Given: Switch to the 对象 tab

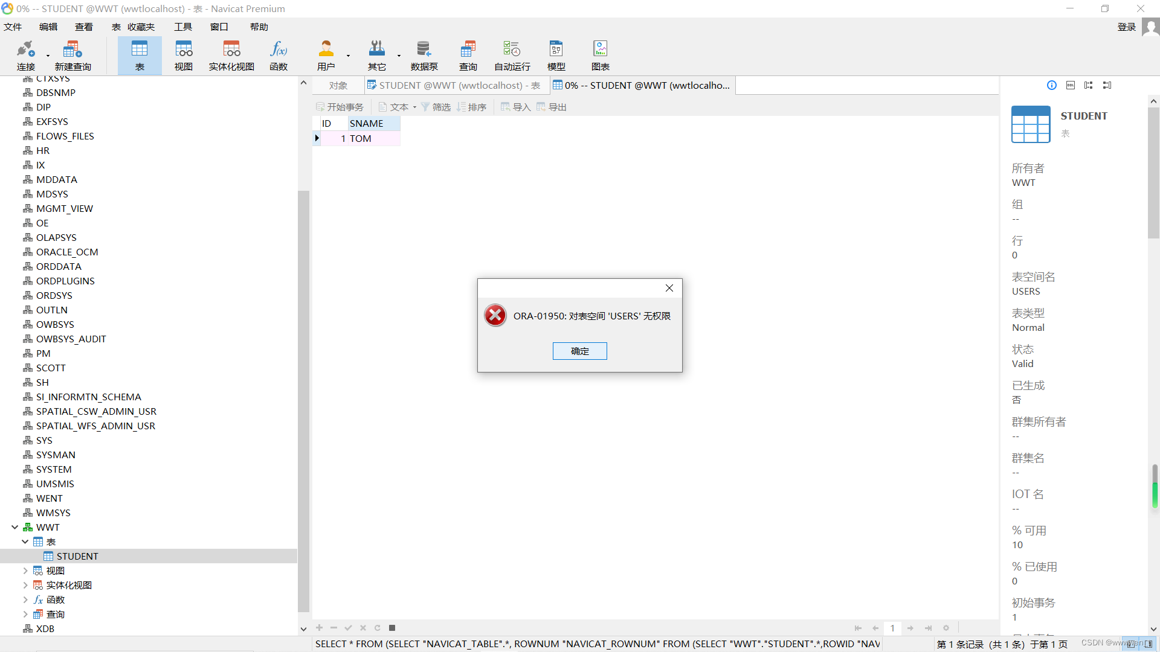Looking at the screenshot, I should point(338,86).
